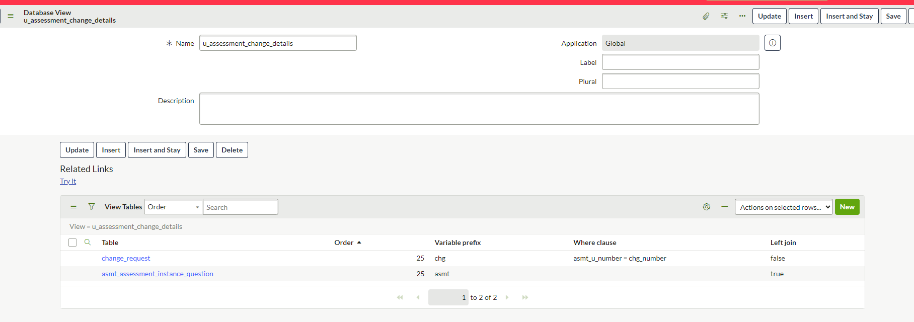Click Save button in header
This screenshot has height=322, width=914.
893,16
